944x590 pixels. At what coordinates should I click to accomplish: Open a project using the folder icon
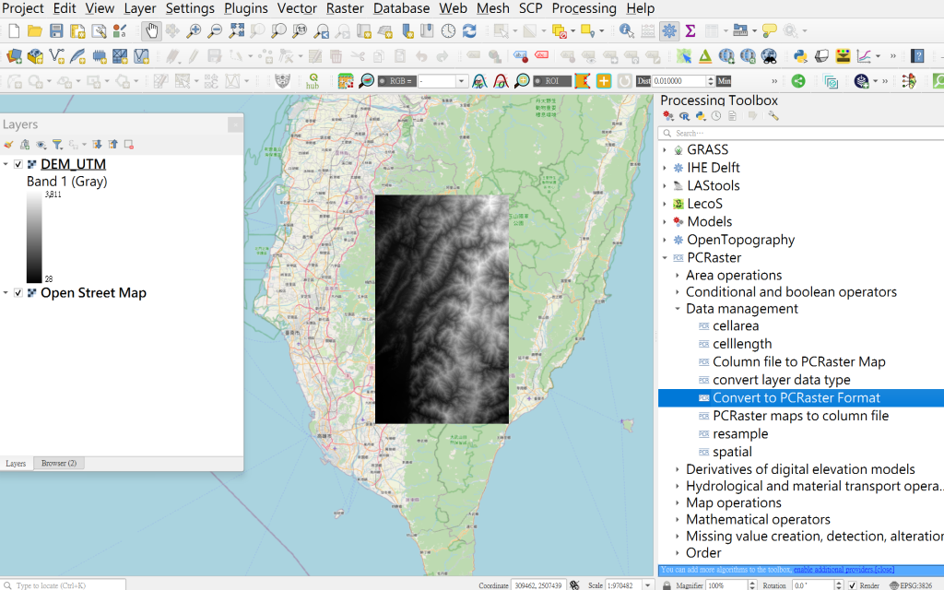click(x=35, y=30)
